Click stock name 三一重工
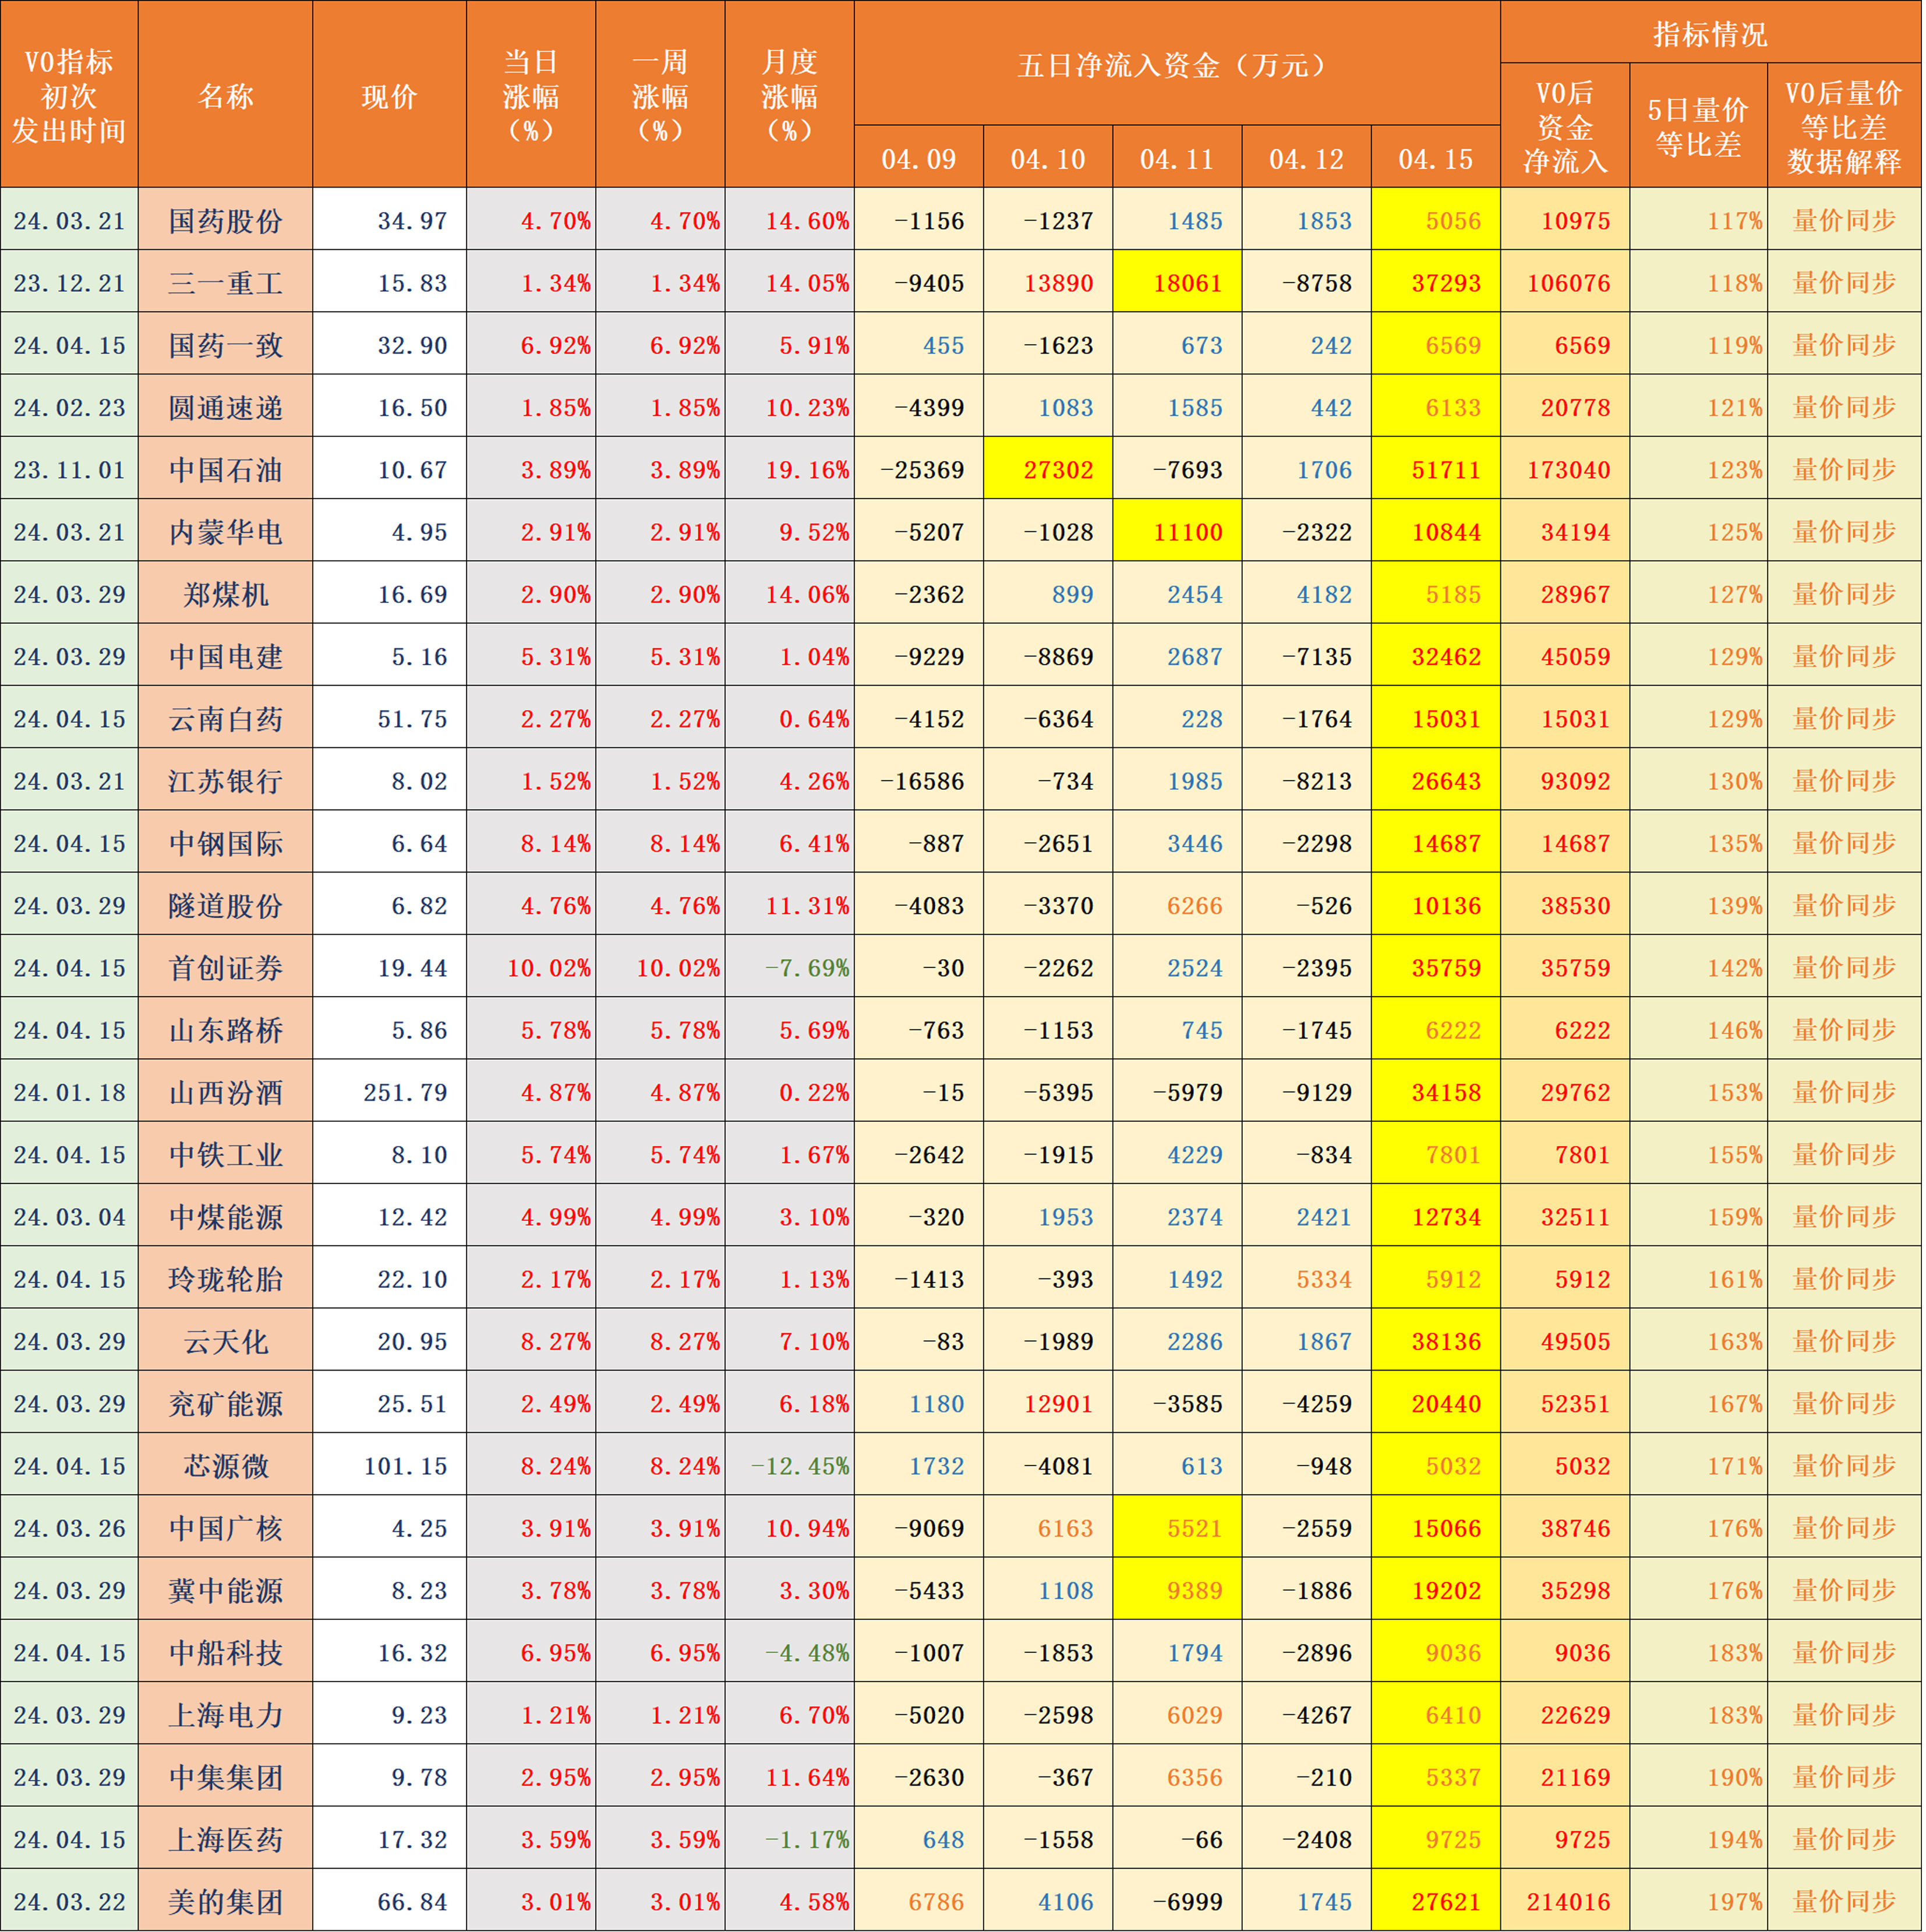Image resolution: width=1926 pixels, height=1932 pixels. click(x=226, y=282)
